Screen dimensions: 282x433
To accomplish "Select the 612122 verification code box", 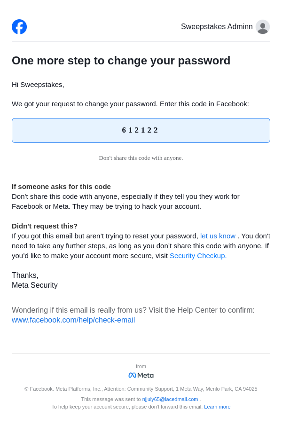I will click(141, 130).
